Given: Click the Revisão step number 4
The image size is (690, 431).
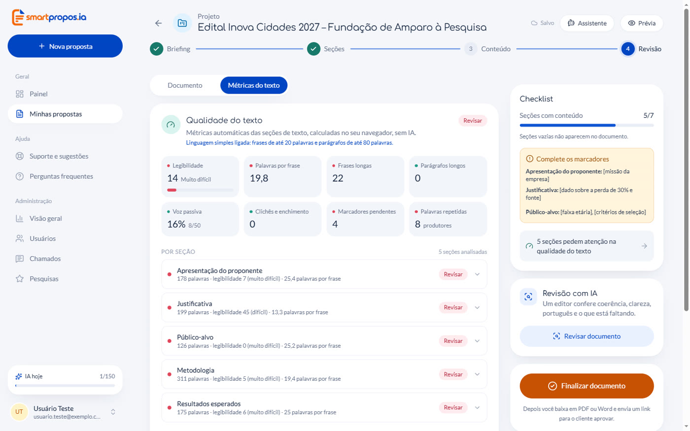Looking at the screenshot, I should 627,49.
